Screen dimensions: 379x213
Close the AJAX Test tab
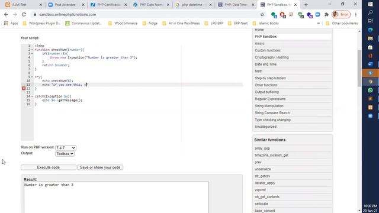click(x=41, y=5)
